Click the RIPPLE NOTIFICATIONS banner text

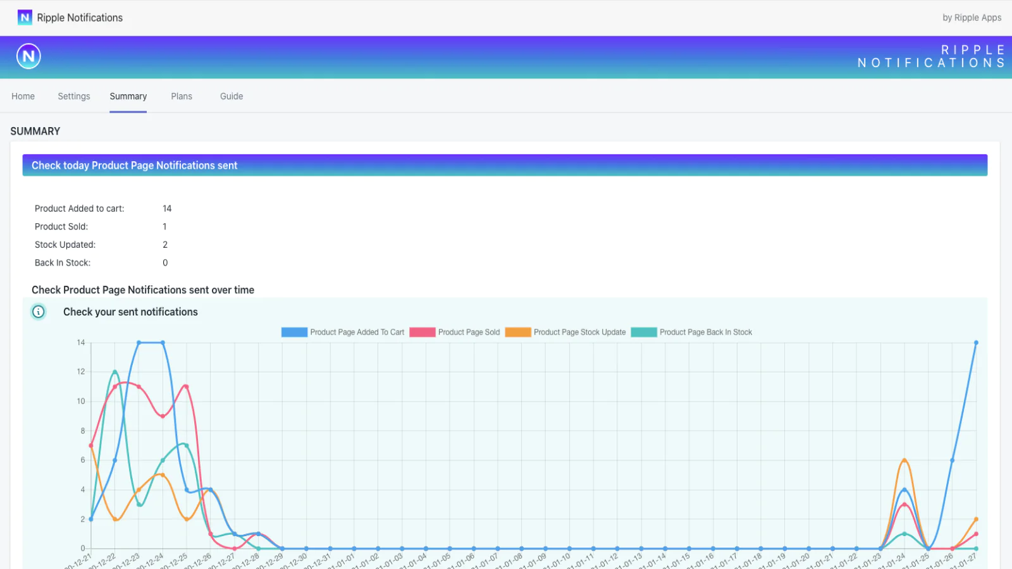(930, 56)
